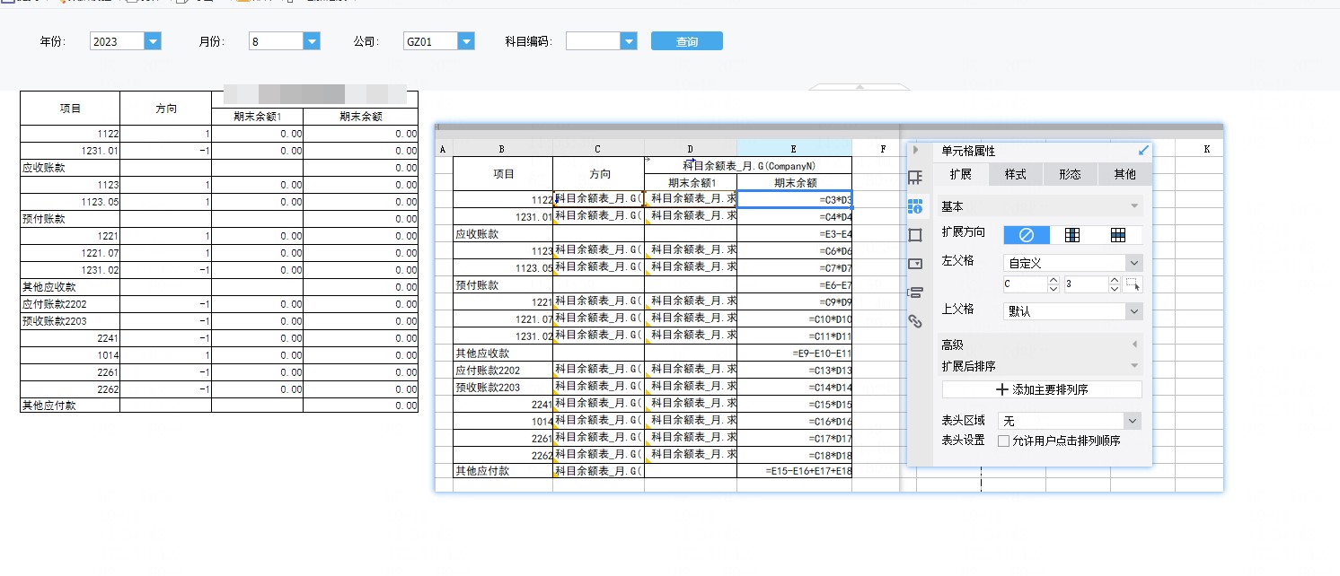1340x576 pixels.
Task: Select column C header in design grid
Action: [x=598, y=149]
